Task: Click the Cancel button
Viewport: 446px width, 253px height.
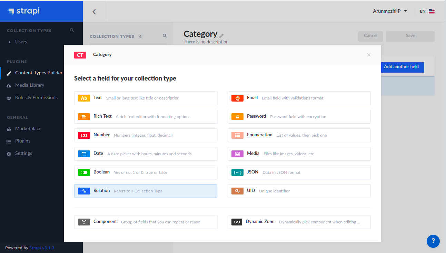Action: pyautogui.click(x=370, y=36)
